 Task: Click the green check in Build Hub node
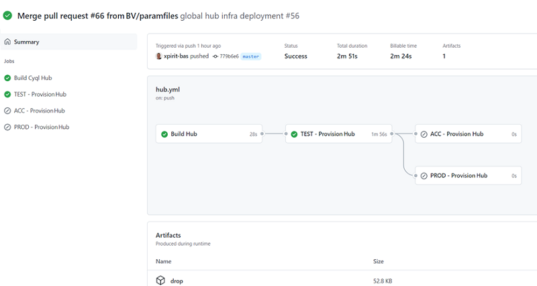164,134
